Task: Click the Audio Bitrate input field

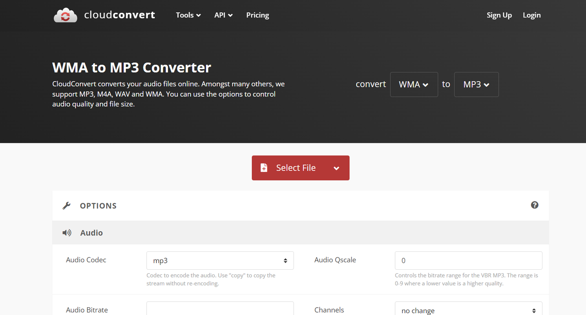Action: click(220, 309)
